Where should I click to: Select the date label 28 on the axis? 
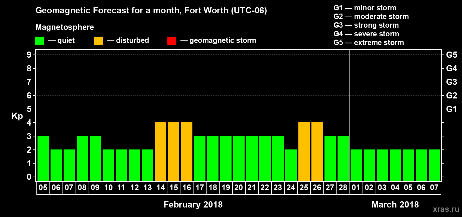[343, 188]
